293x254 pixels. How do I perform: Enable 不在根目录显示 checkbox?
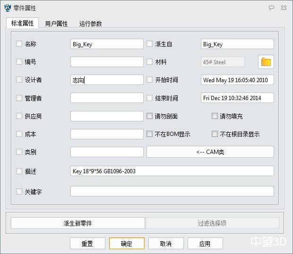(x=215, y=134)
